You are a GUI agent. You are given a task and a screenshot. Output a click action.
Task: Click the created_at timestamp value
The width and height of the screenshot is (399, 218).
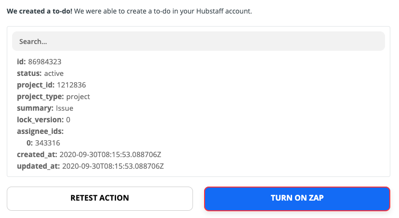(110, 155)
